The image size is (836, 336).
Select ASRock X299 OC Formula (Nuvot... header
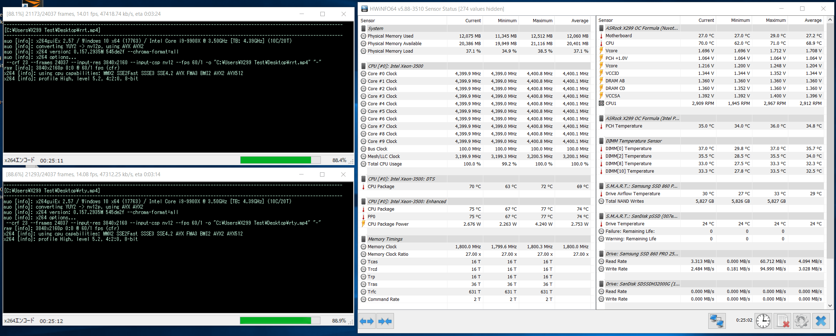pos(642,28)
